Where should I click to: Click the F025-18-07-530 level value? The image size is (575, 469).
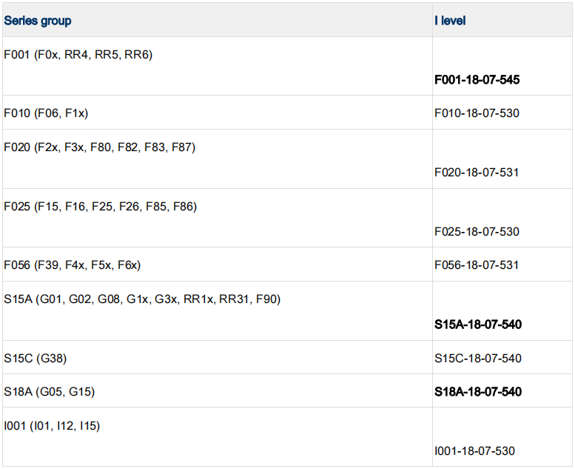coord(477,232)
